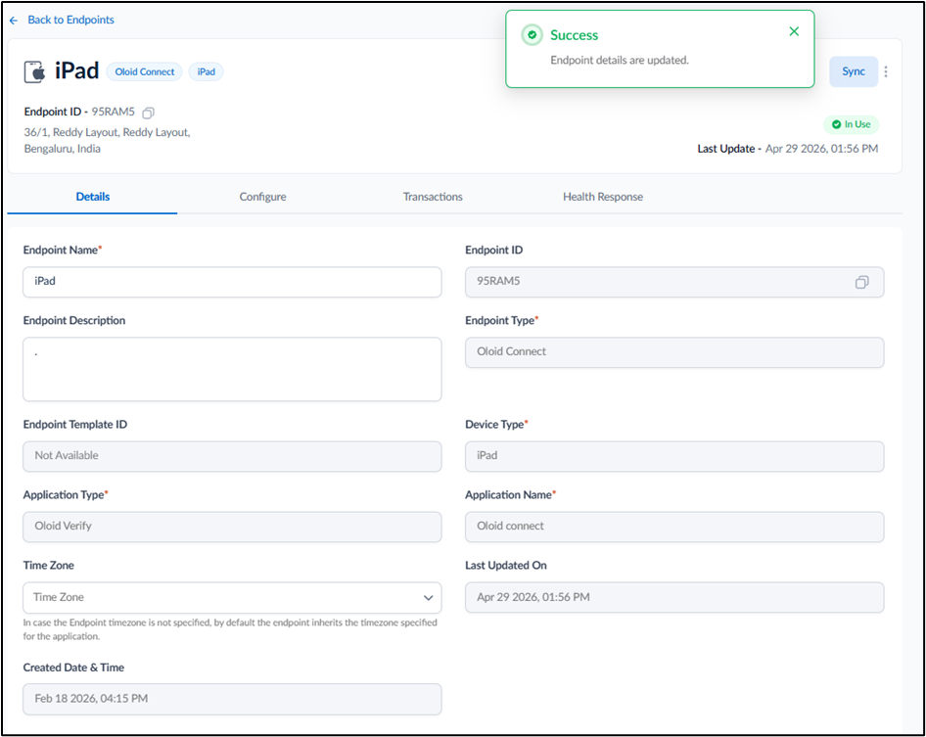Click the In Use status badge
This screenshot has height=737, width=926.
[851, 124]
